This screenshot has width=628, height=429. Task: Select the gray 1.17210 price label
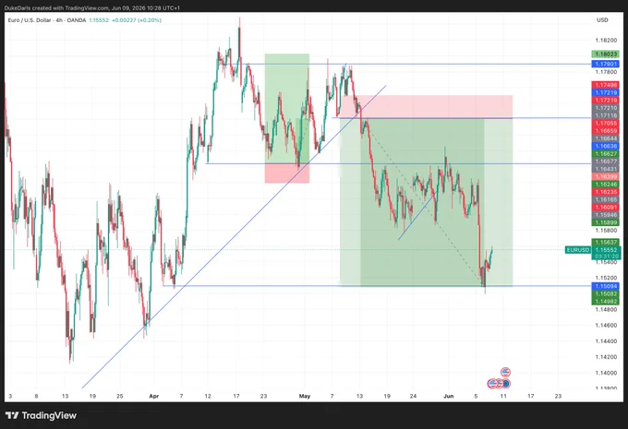606,108
